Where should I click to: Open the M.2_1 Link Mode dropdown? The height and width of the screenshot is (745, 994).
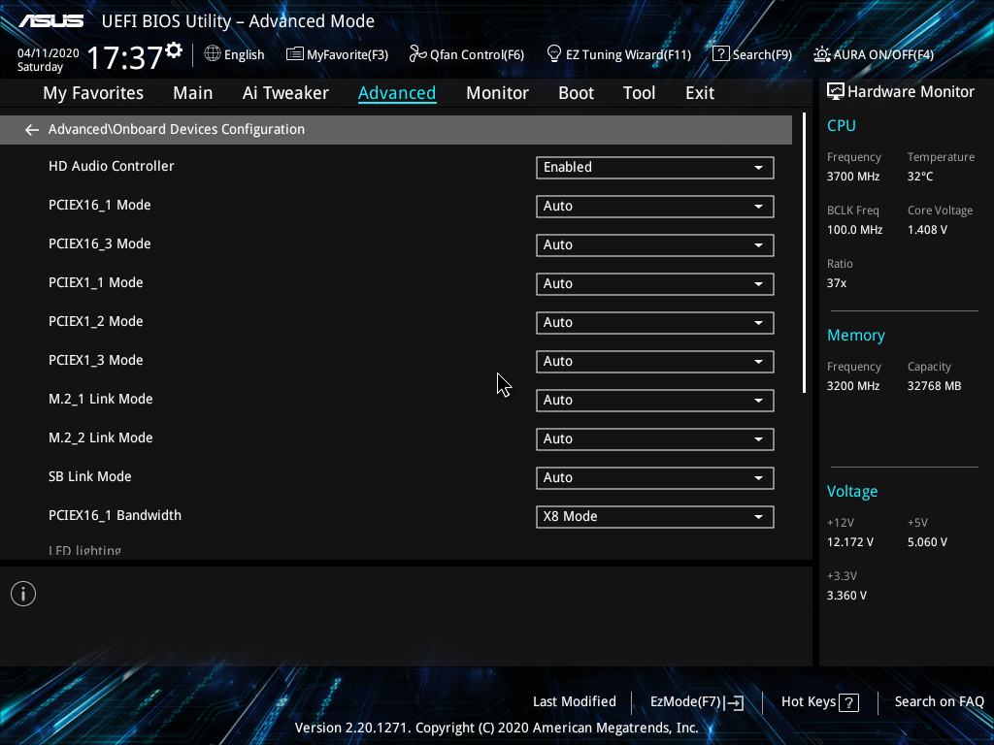[x=655, y=401]
